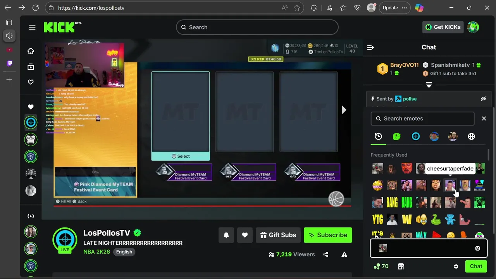Open the blue-cap avatar emote tab
Viewport: 496px width, 279px height.
(x=434, y=136)
